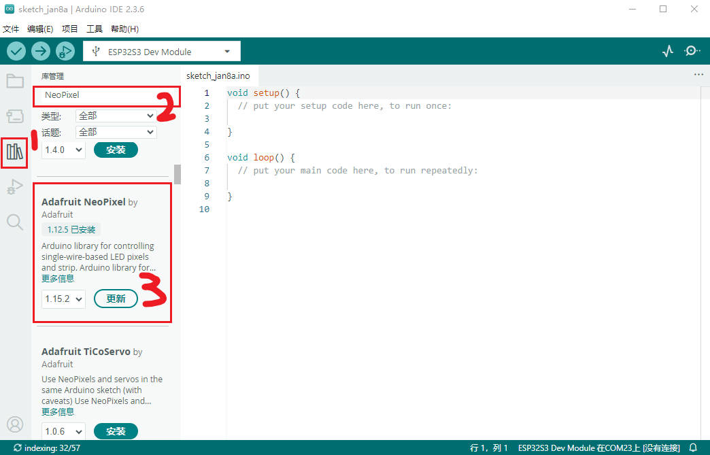Click the Upload arrow icon
This screenshot has height=455, width=710.
pyautogui.click(x=41, y=51)
